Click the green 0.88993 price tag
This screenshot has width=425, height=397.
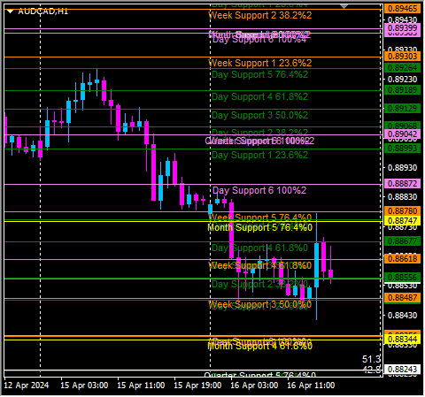[402, 149]
